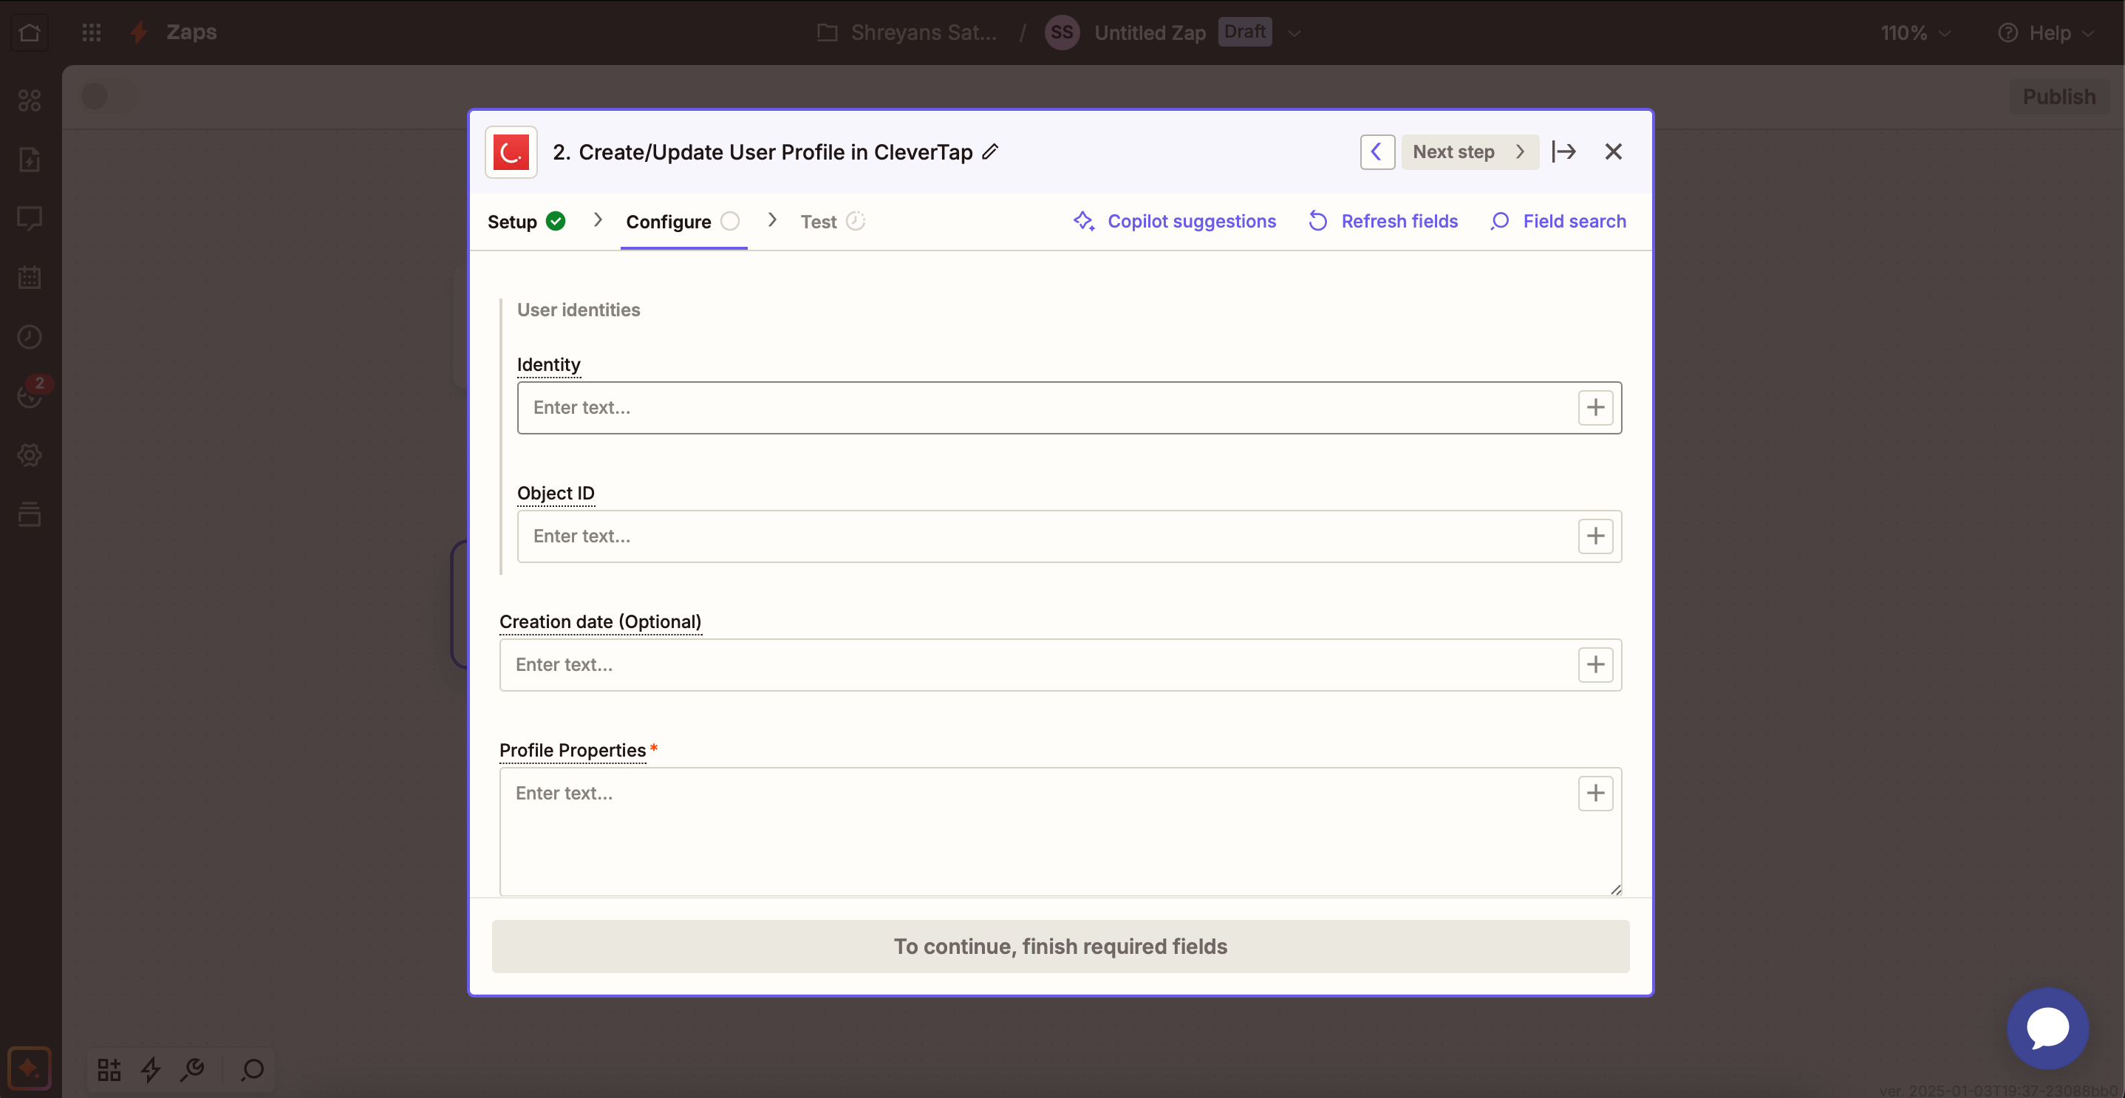Click the Identity field label
The image size is (2125, 1098).
pos(548,364)
